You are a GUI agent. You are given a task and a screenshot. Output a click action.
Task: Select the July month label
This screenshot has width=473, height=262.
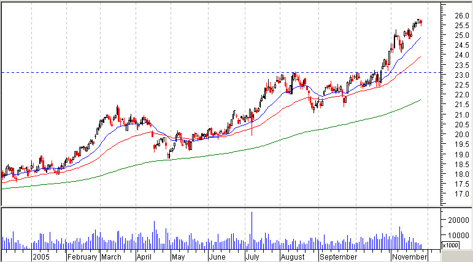(253, 257)
